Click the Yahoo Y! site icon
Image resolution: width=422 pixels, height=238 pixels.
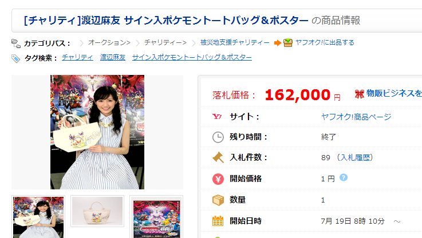pos(217,117)
